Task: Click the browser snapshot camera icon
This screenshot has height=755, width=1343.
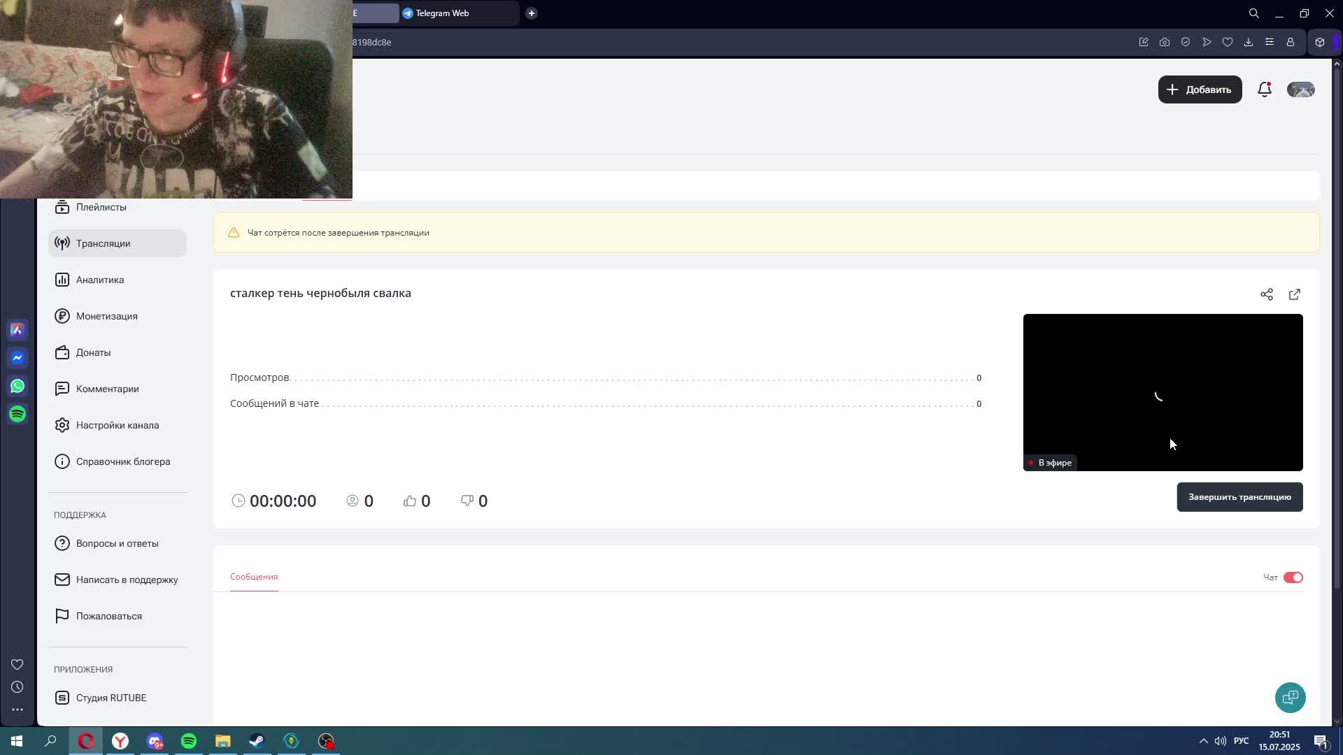Action: (1164, 42)
